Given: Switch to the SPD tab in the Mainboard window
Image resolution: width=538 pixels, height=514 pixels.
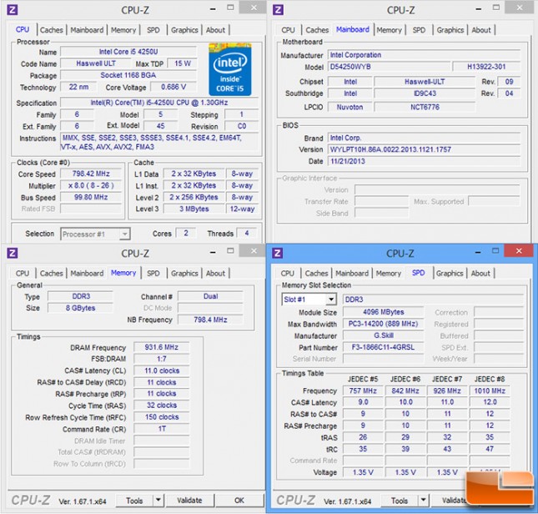Looking at the screenshot, I should [x=419, y=30].
